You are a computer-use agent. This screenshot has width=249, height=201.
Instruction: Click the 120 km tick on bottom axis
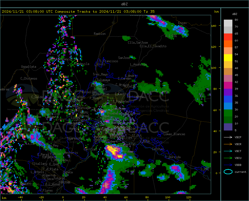(189, 197)
